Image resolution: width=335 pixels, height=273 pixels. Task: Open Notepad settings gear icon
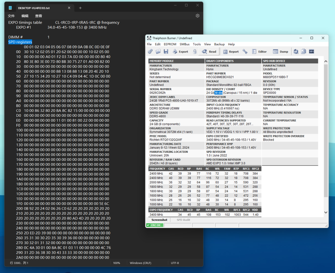(x=198, y=16)
